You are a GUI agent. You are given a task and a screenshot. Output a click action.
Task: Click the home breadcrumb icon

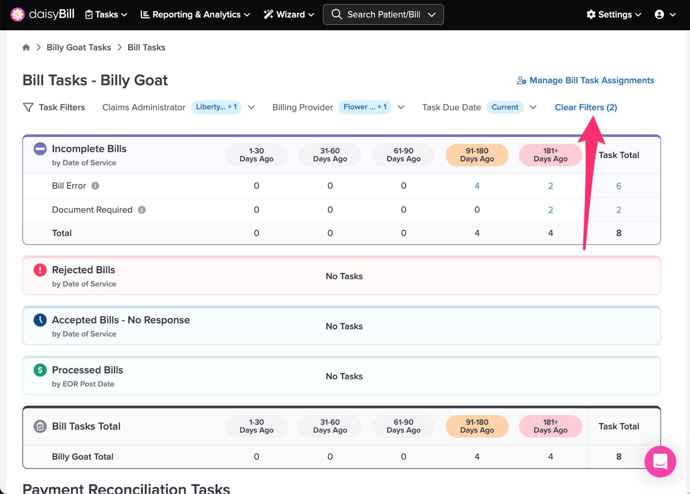[x=26, y=47]
